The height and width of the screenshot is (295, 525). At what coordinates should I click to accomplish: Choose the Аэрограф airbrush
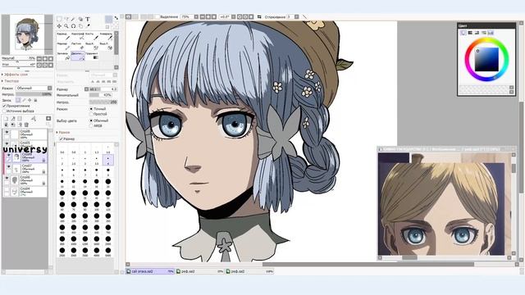click(x=78, y=37)
